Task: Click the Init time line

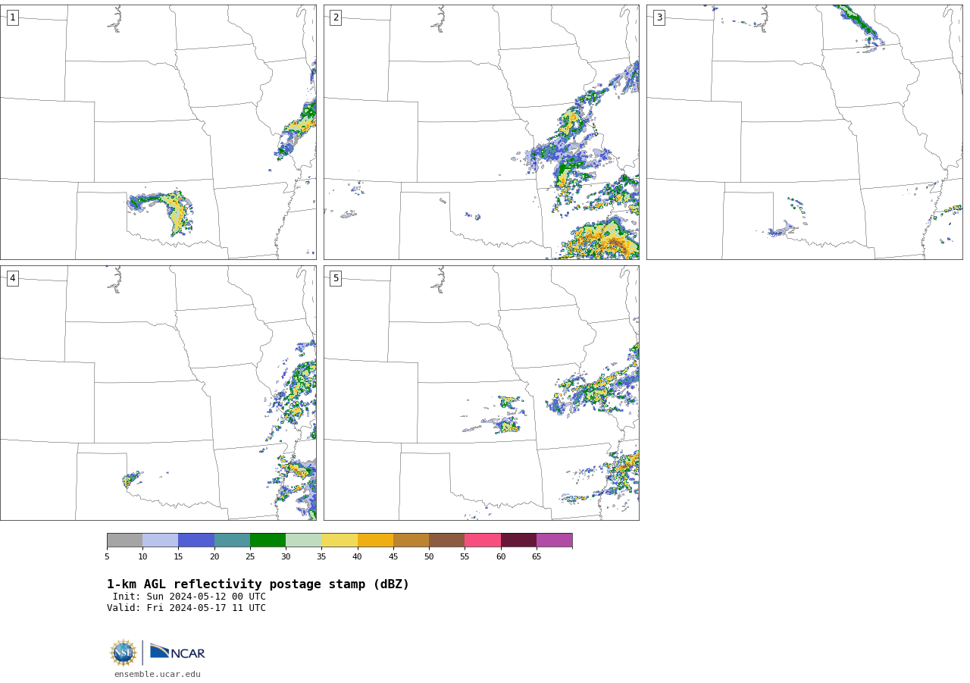Action: click(x=189, y=597)
